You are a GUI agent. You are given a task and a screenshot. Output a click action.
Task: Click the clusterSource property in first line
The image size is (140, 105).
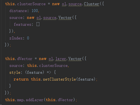coord(31,4)
